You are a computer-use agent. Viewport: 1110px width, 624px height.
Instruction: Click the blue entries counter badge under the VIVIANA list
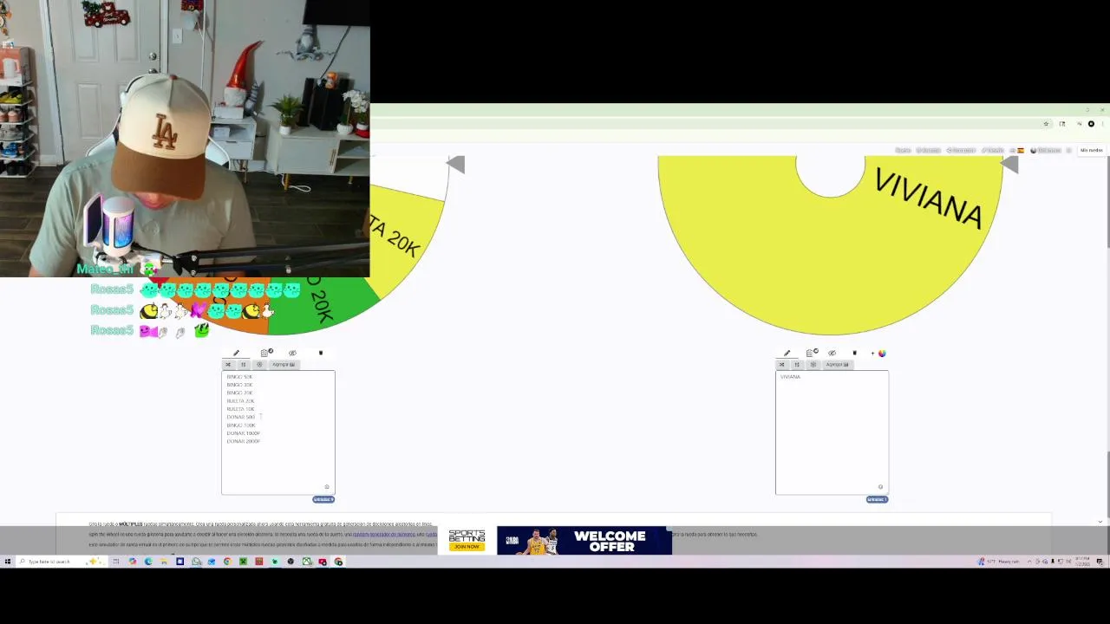[877, 499]
